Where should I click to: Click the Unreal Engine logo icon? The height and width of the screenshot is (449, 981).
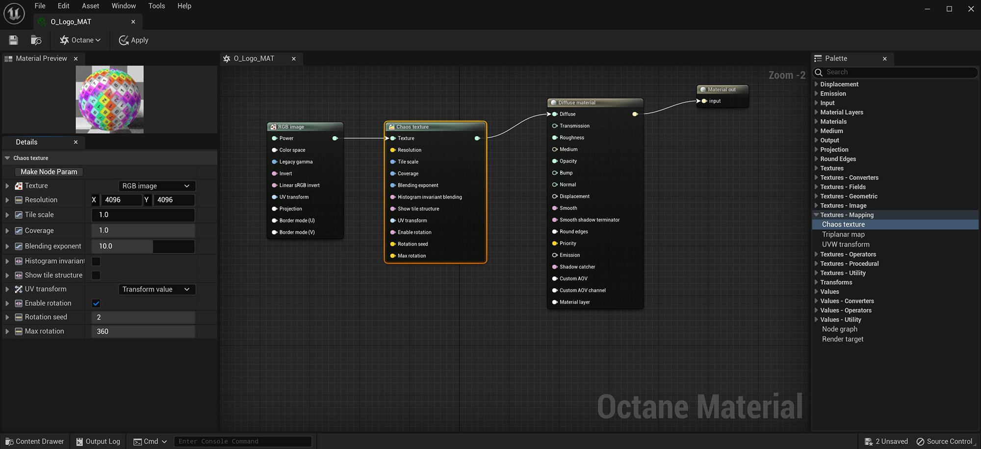14,13
